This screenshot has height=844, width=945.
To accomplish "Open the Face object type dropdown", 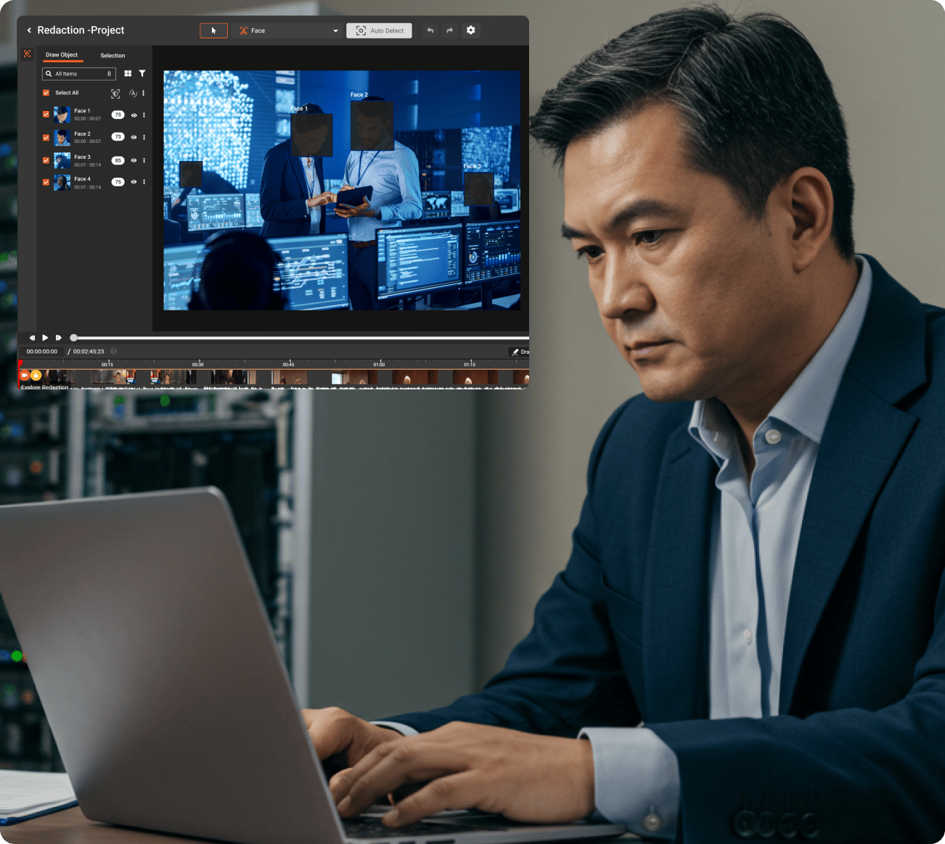I will coord(289,30).
